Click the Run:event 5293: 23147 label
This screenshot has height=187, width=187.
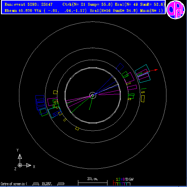coord(29,4)
